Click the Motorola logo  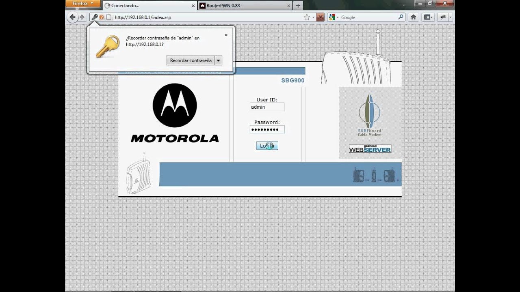tap(175, 105)
